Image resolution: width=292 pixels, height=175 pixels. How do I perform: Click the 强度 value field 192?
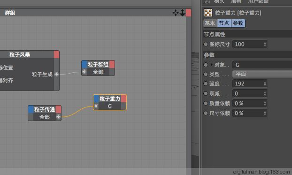[x=250, y=84]
